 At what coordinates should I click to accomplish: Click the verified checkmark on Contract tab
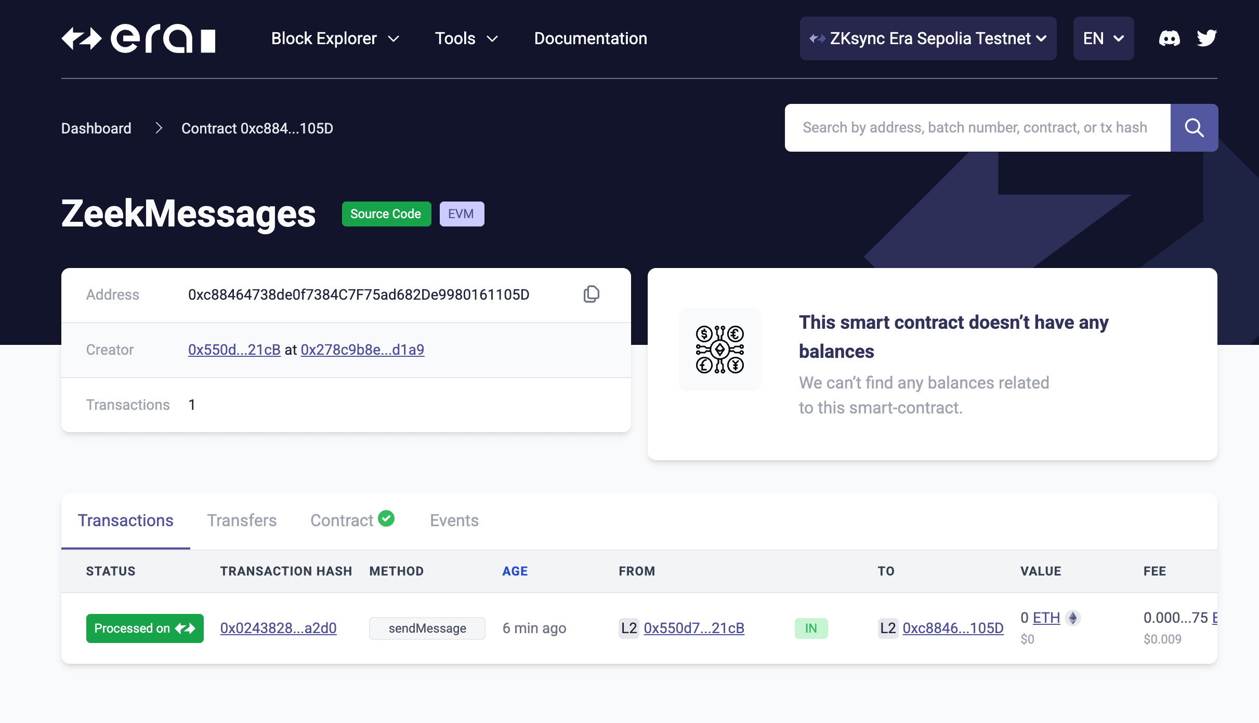pos(386,518)
